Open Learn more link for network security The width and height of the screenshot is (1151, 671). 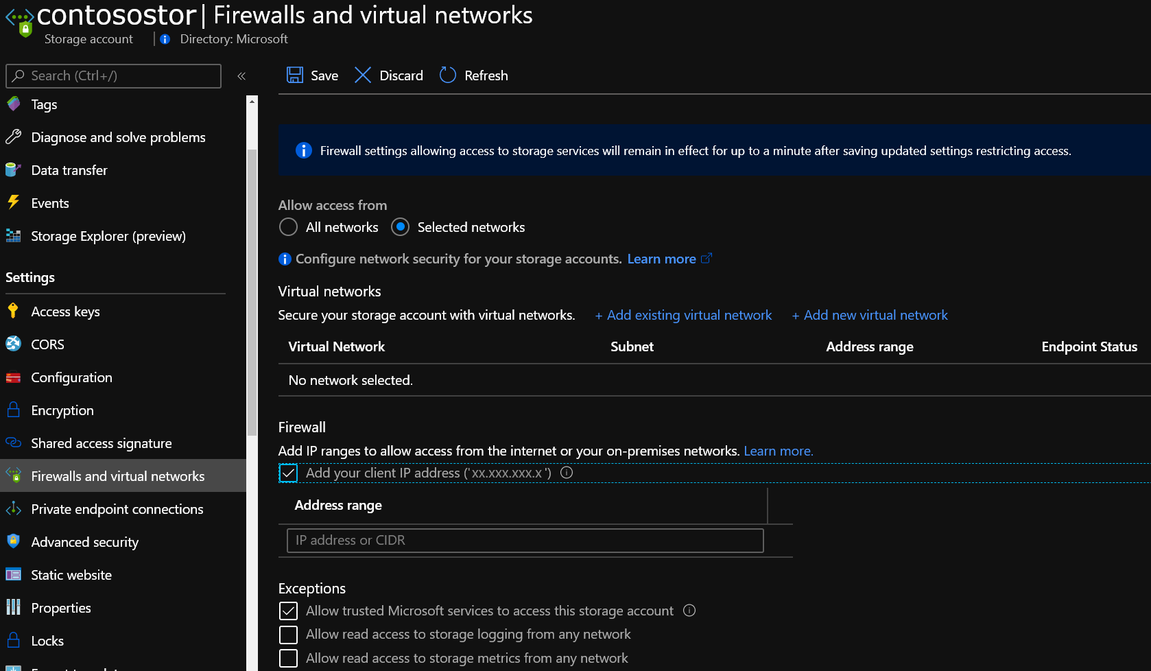(x=661, y=259)
